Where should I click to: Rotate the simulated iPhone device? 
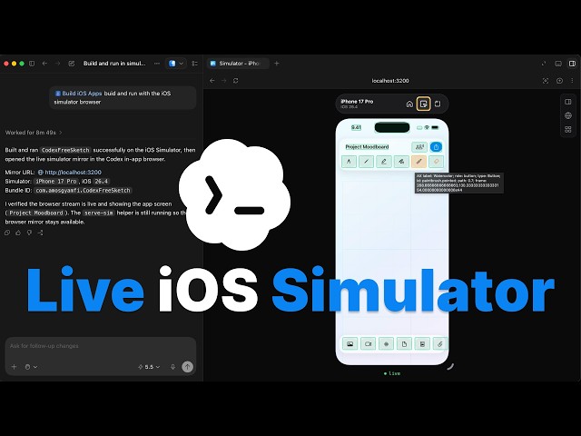click(438, 104)
